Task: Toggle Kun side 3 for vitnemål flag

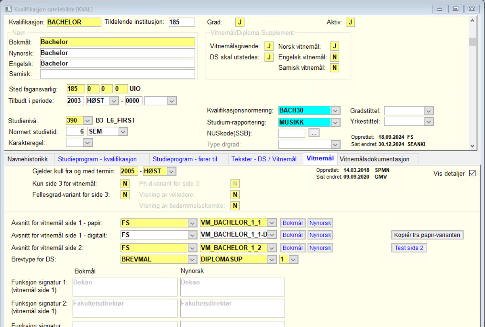Action: pos(125,184)
